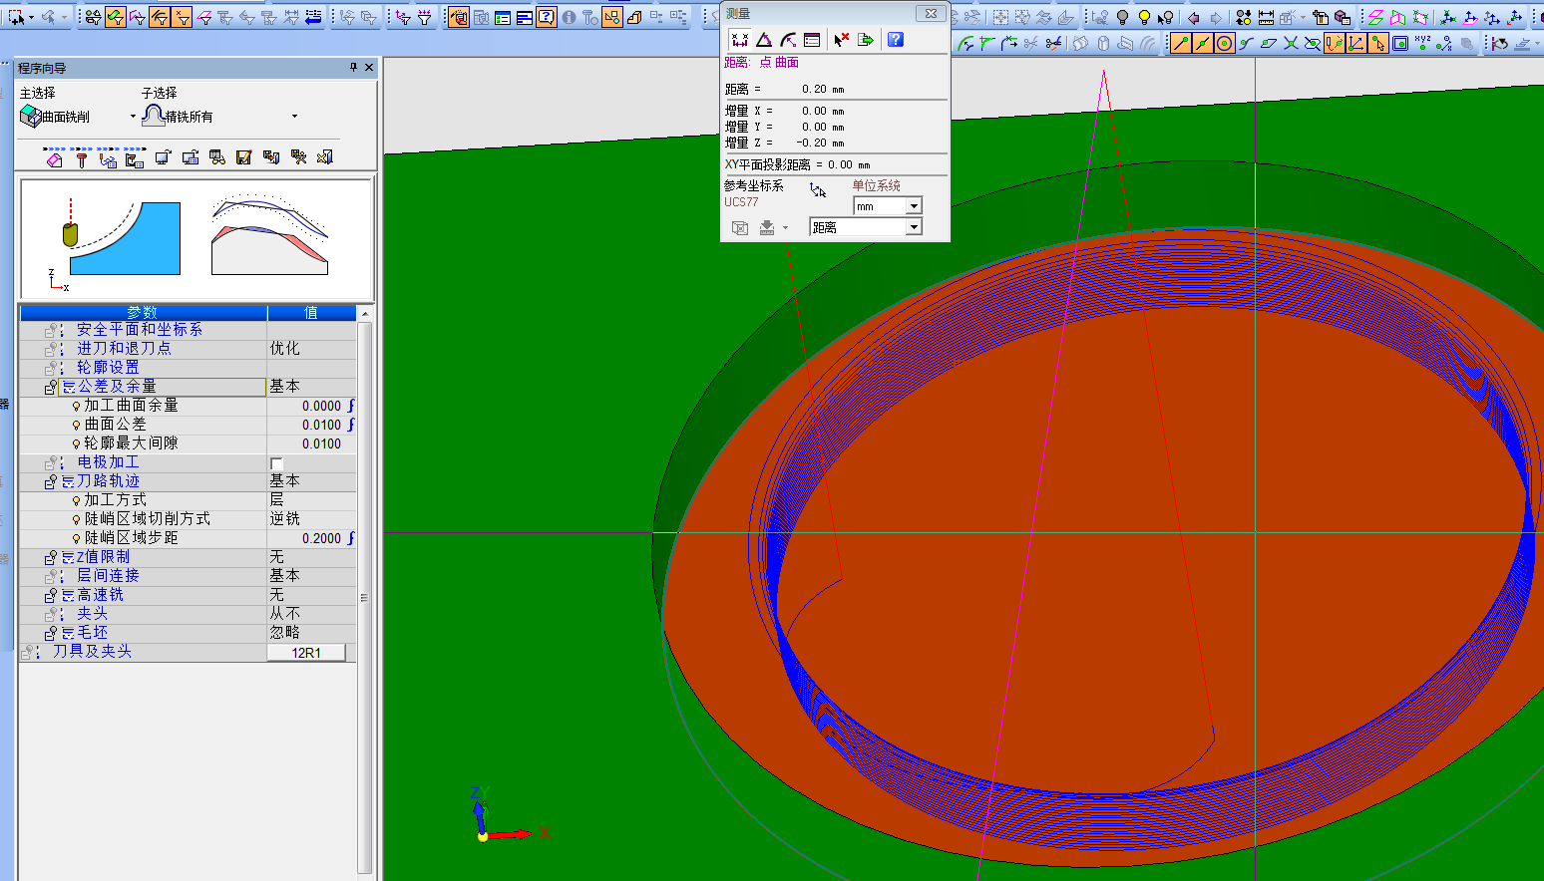Image resolution: width=1544 pixels, height=881 pixels.
Task: Click the yellow light bulb show icon
Action: 1144,17
